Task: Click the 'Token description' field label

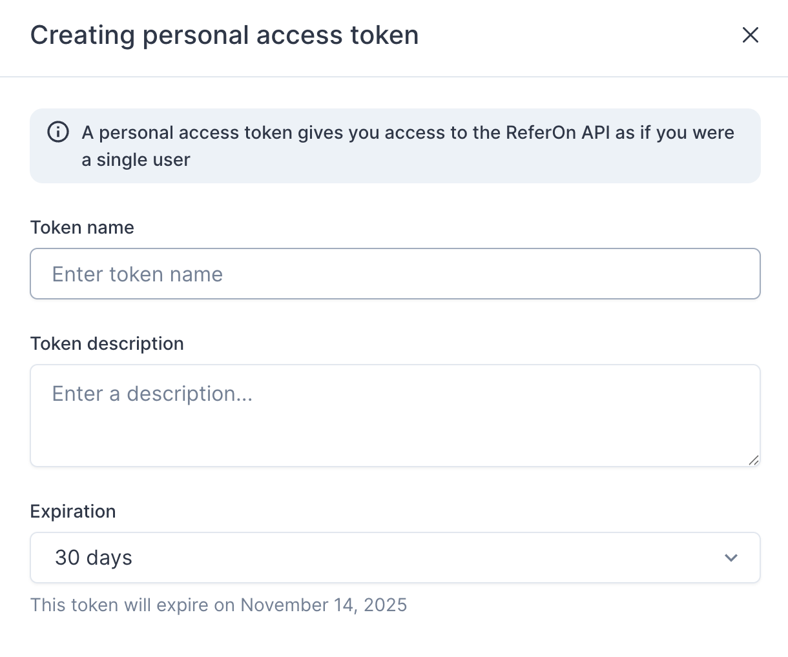Action: click(107, 343)
